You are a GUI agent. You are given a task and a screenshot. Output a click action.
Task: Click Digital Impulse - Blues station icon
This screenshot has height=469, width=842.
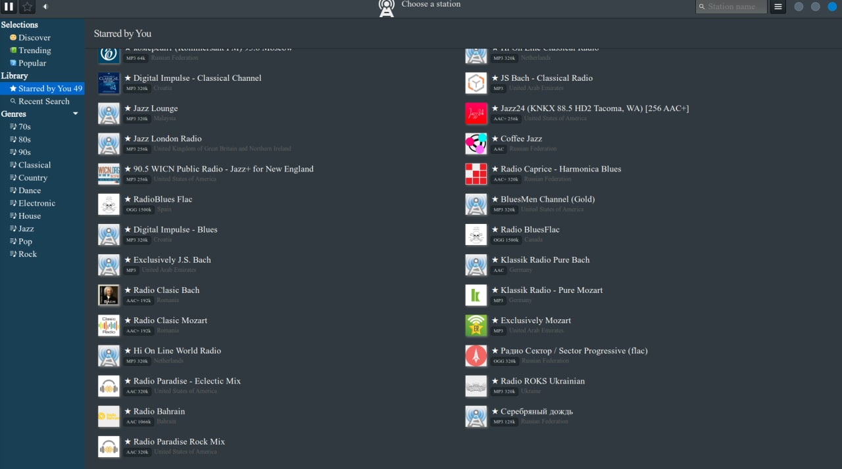click(109, 234)
